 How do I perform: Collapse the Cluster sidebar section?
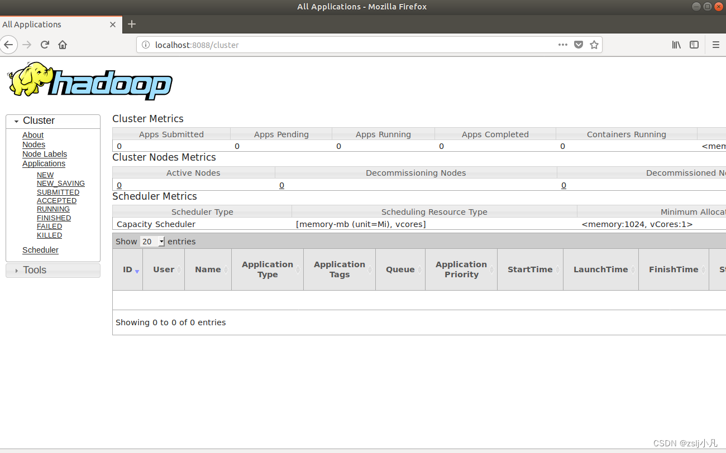(x=53, y=121)
